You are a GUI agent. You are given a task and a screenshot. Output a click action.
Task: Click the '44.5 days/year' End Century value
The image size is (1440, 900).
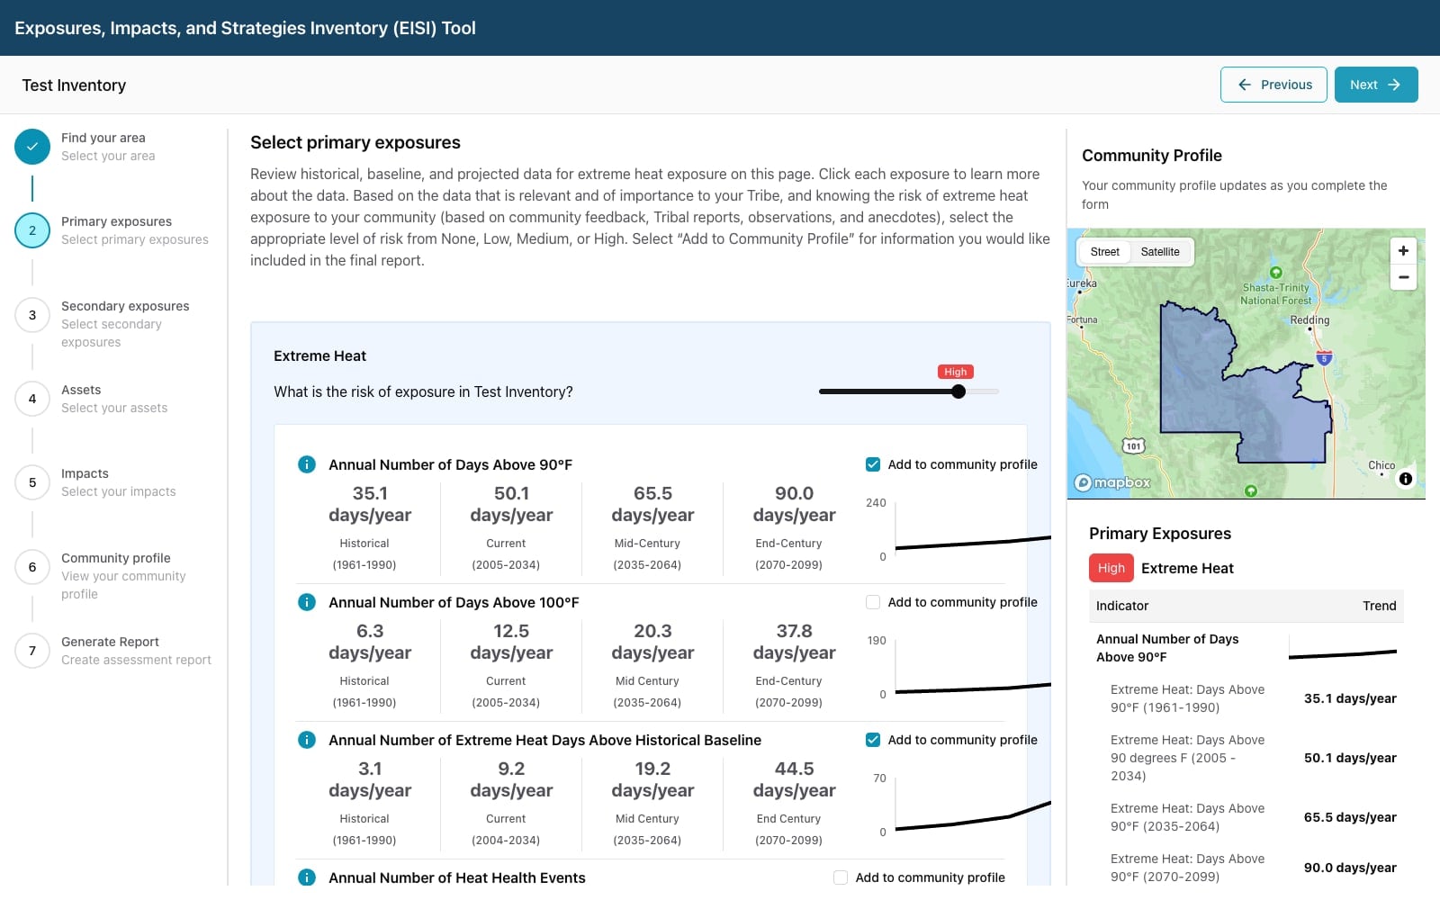(x=794, y=779)
